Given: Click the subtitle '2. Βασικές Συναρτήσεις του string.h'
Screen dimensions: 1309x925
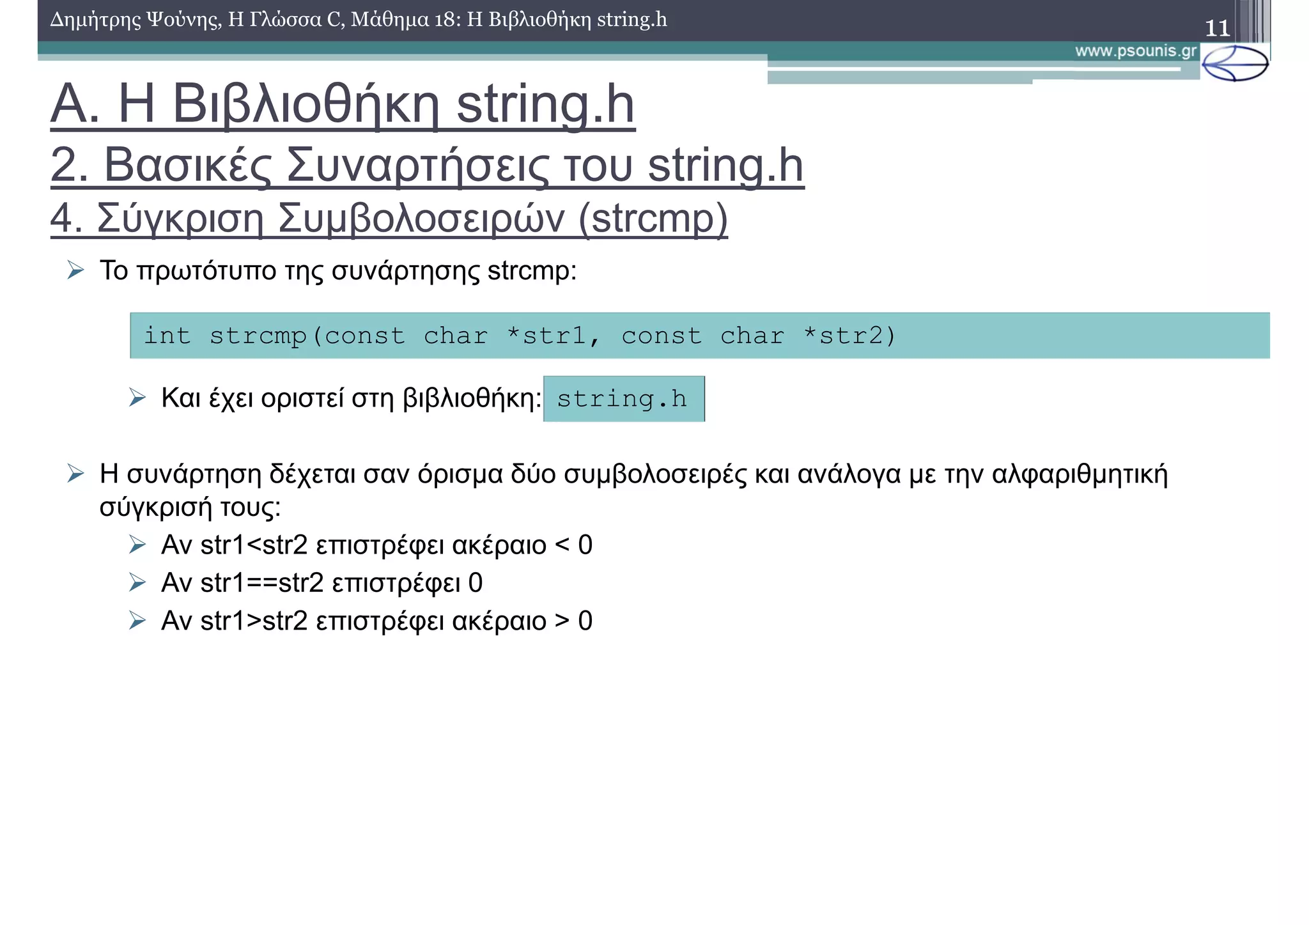Looking at the screenshot, I should 427,165.
